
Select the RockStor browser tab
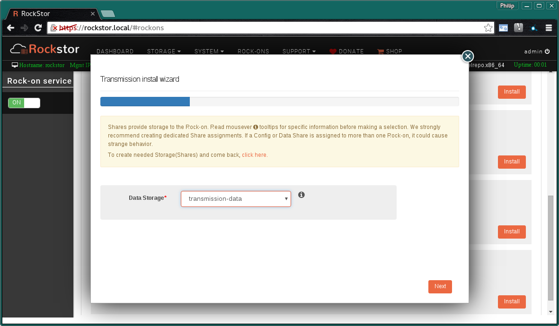(53, 14)
